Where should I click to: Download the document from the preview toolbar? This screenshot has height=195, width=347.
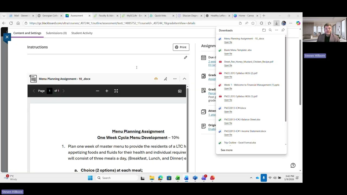[x=180, y=91]
